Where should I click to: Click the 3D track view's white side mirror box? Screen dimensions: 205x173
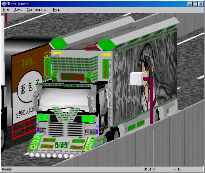(137, 79)
